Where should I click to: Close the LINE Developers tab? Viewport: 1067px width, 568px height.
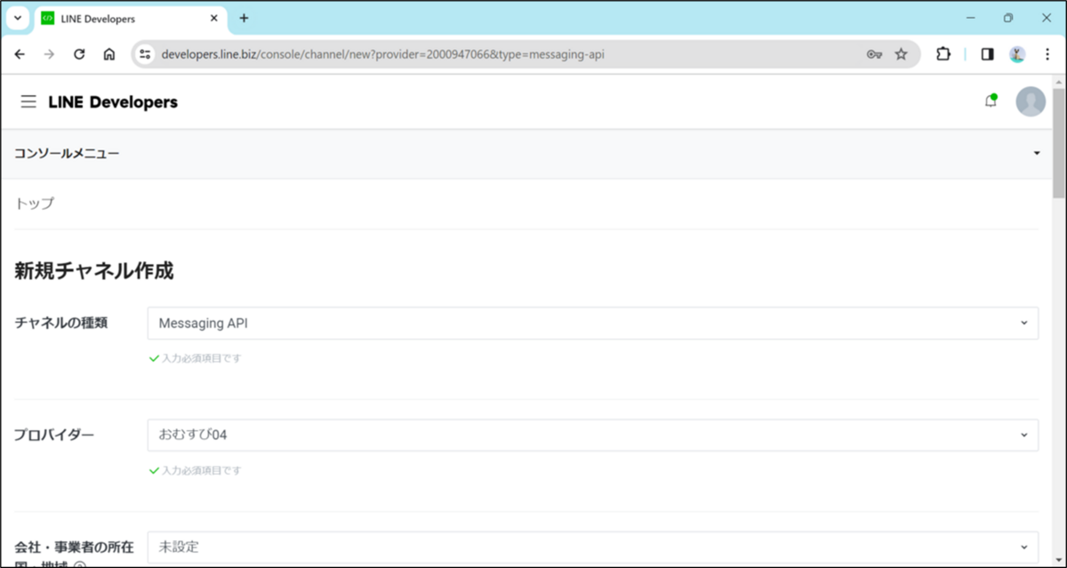click(213, 19)
